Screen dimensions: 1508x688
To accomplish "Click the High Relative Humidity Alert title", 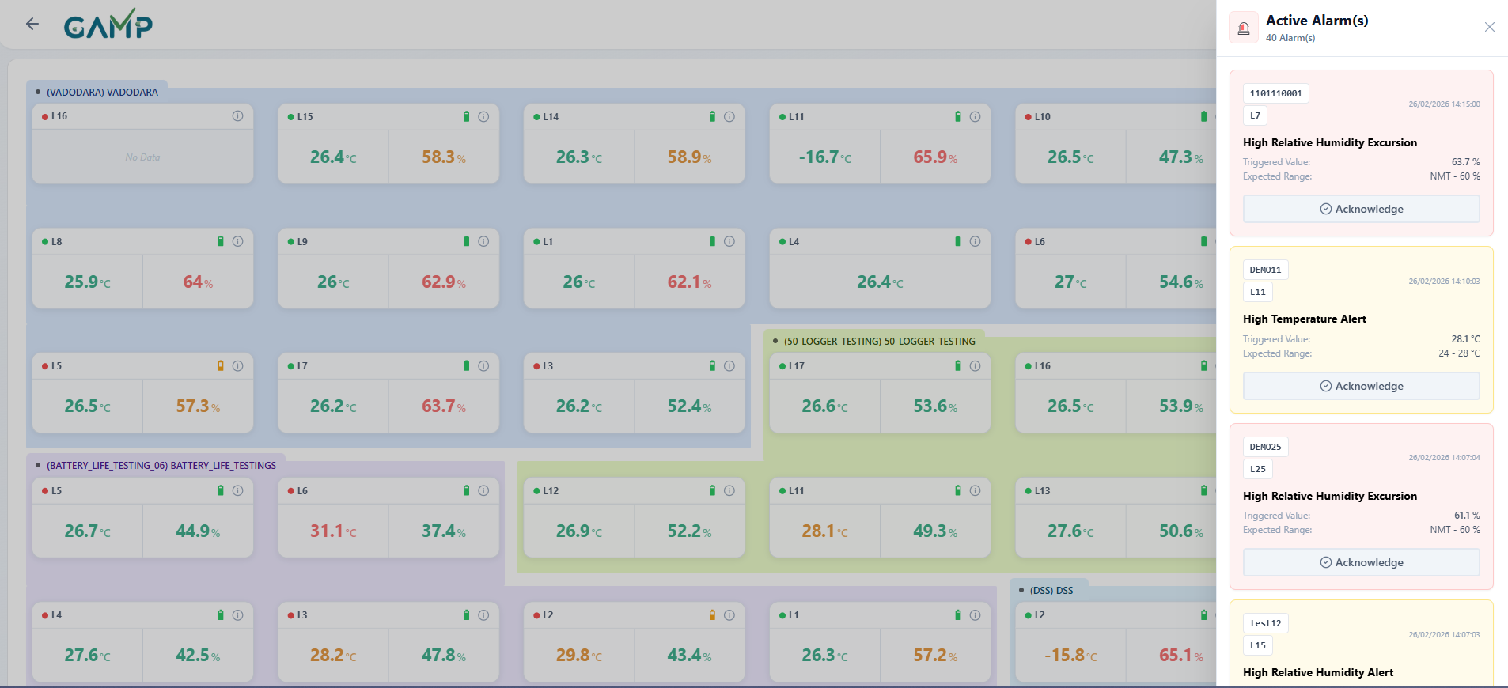I will click(x=1318, y=672).
